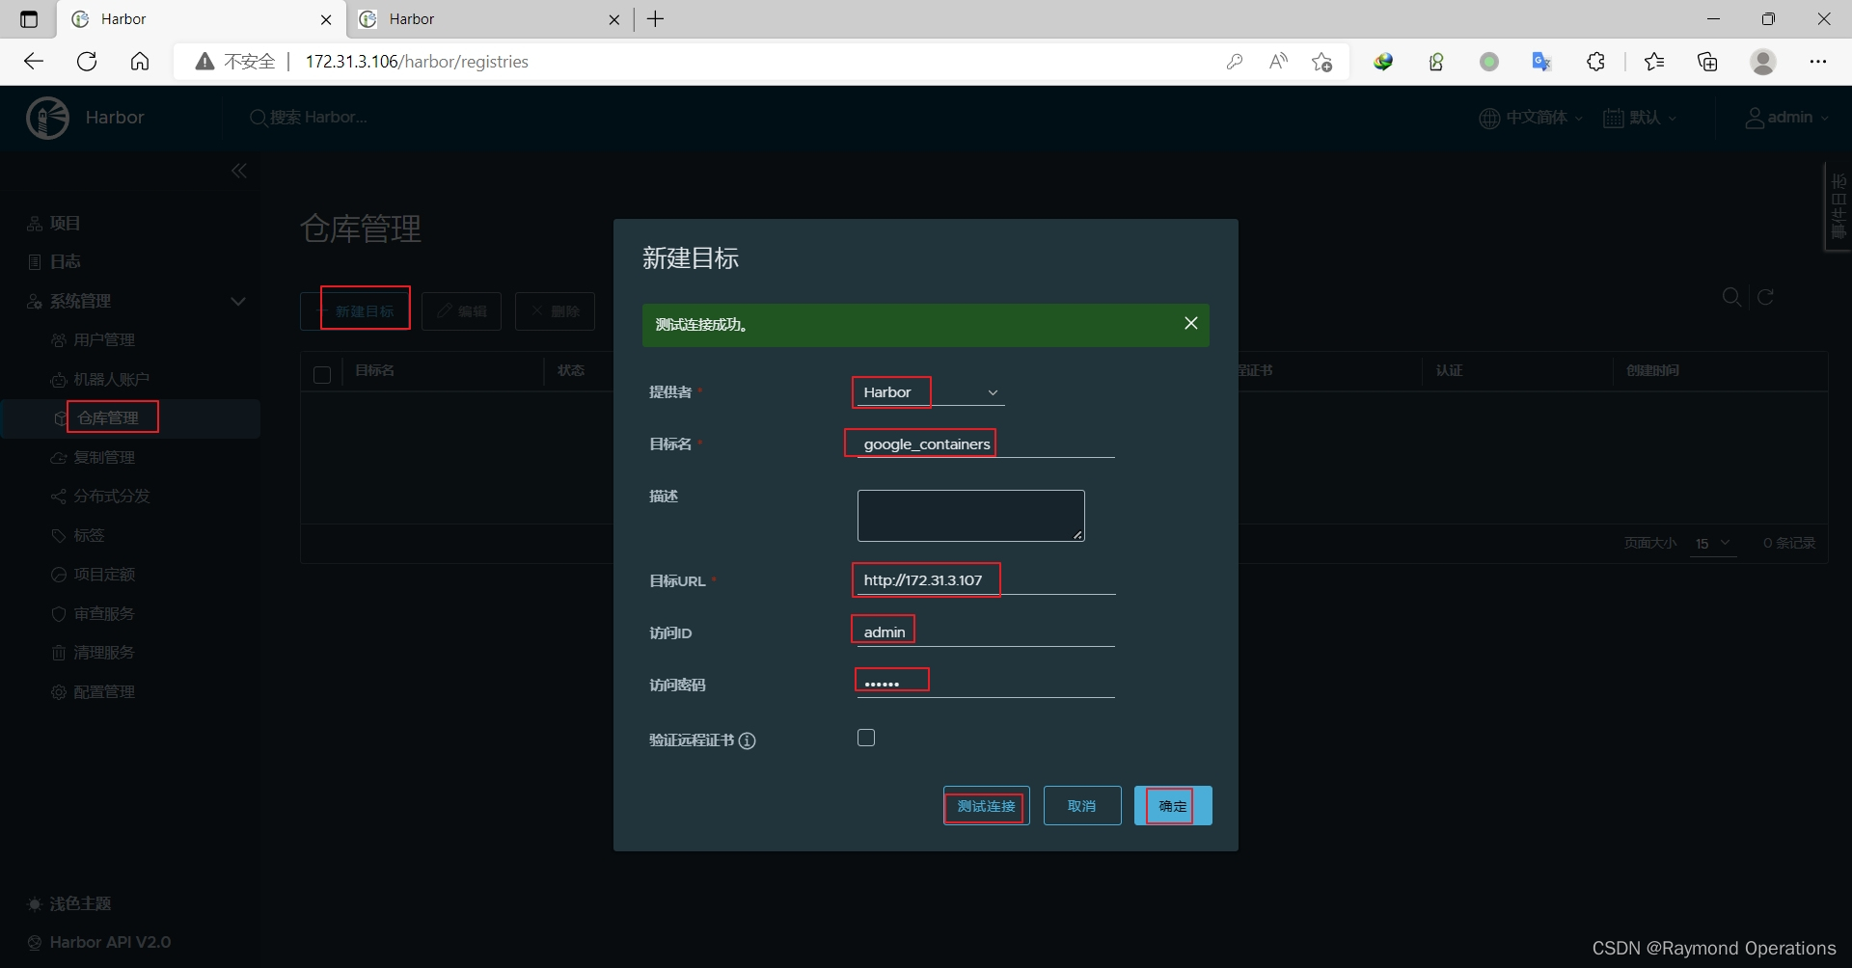Screen dimensions: 1852x968
Task: Click the translate extension icon
Action: point(1541,62)
